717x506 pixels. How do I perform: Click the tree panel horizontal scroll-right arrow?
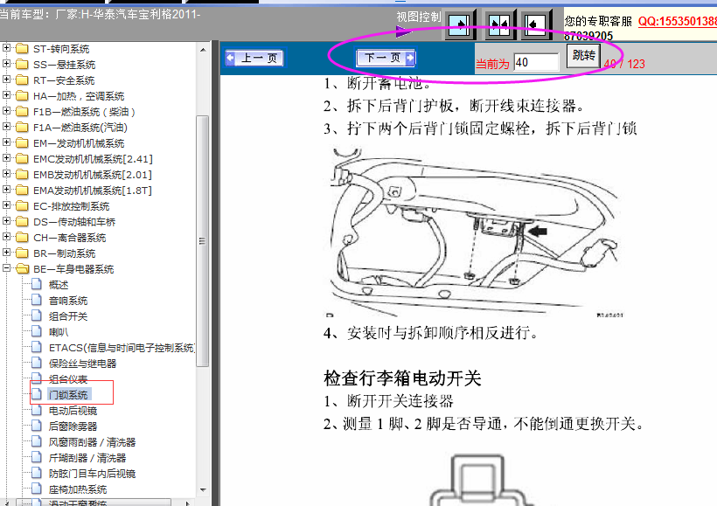[x=187, y=503]
